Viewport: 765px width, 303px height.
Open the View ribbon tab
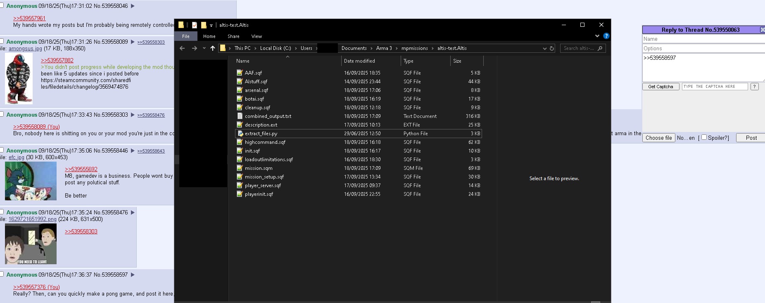pyautogui.click(x=257, y=36)
